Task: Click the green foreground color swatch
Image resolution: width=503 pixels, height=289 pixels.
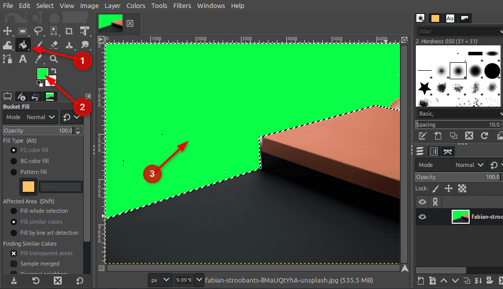Action: (42, 74)
